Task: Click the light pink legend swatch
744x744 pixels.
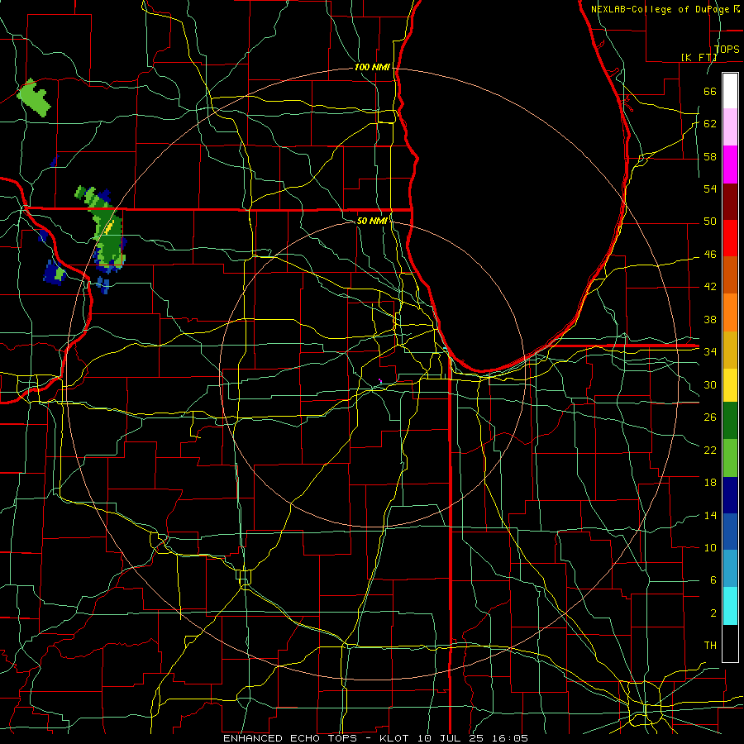Action: [730, 127]
